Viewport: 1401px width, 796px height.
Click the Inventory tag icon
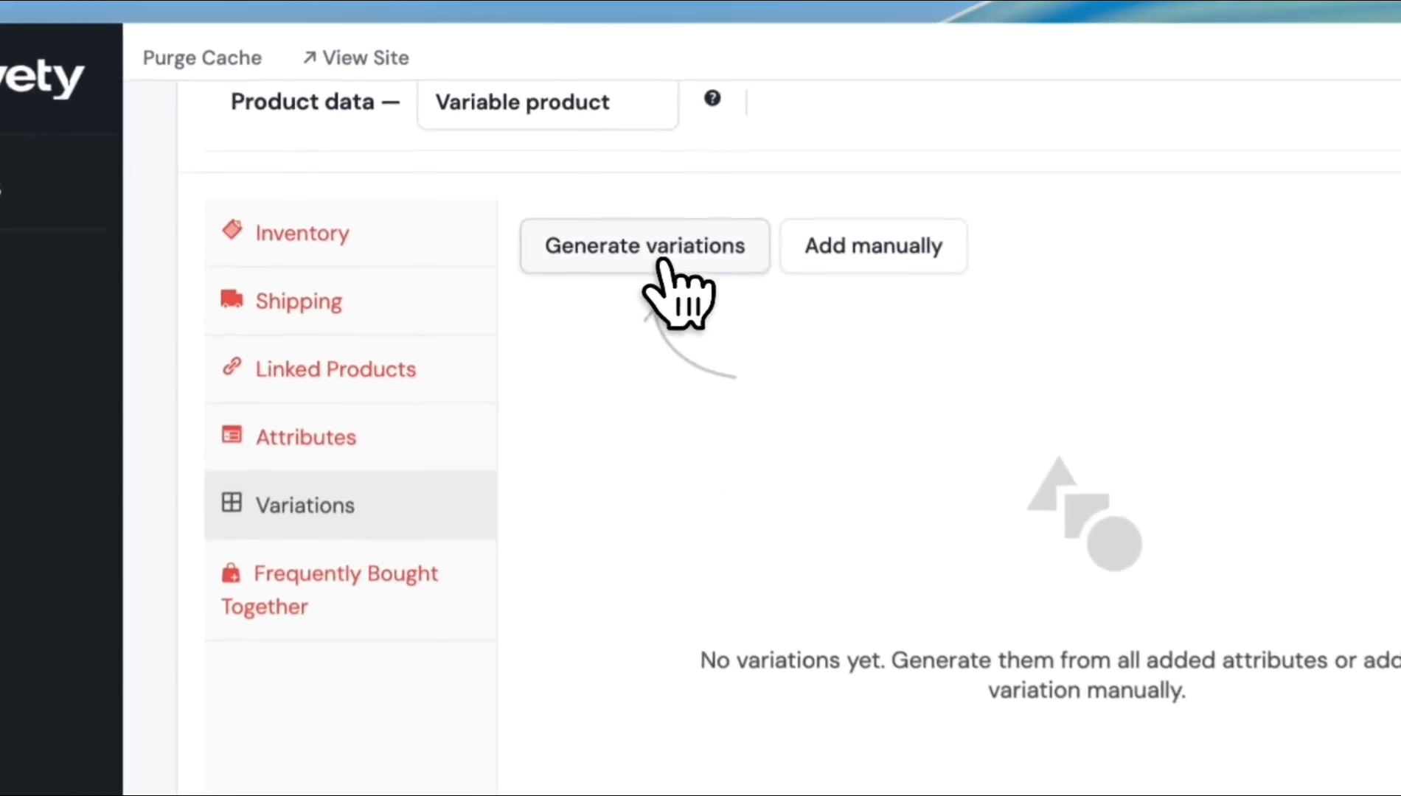click(232, 230)
